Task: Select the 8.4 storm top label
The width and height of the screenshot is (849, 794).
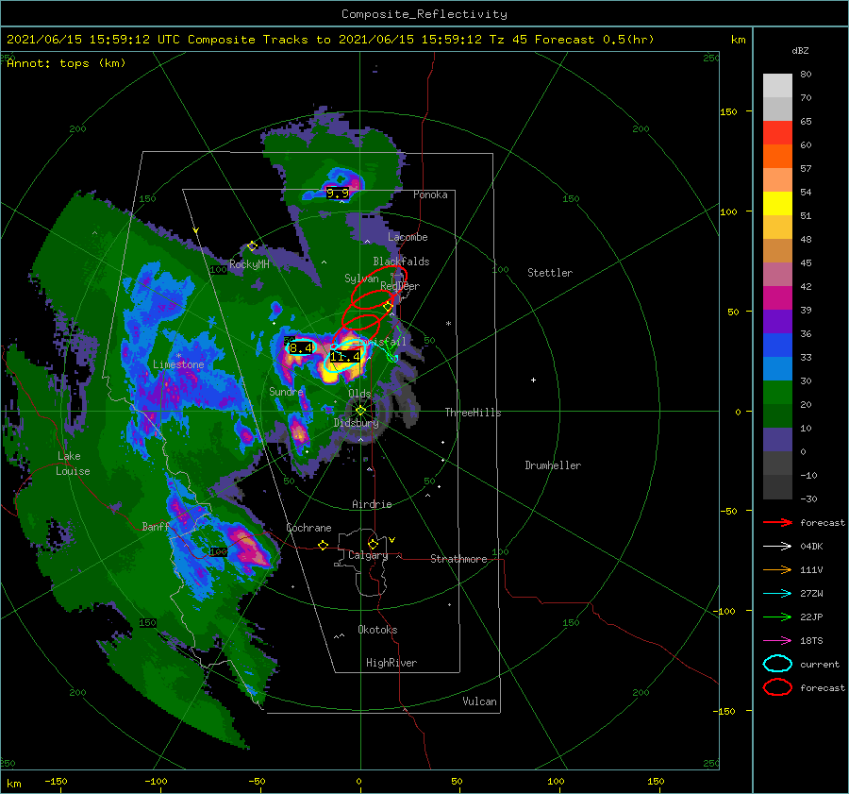Action: pos(301,348)
